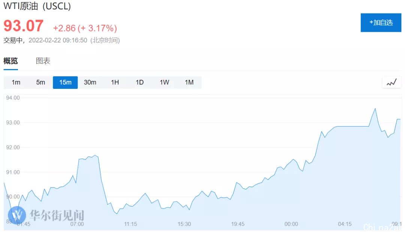Open the line chart type icon
The width and height of the screenshot is (405, 232).
(x=391, y=82)
